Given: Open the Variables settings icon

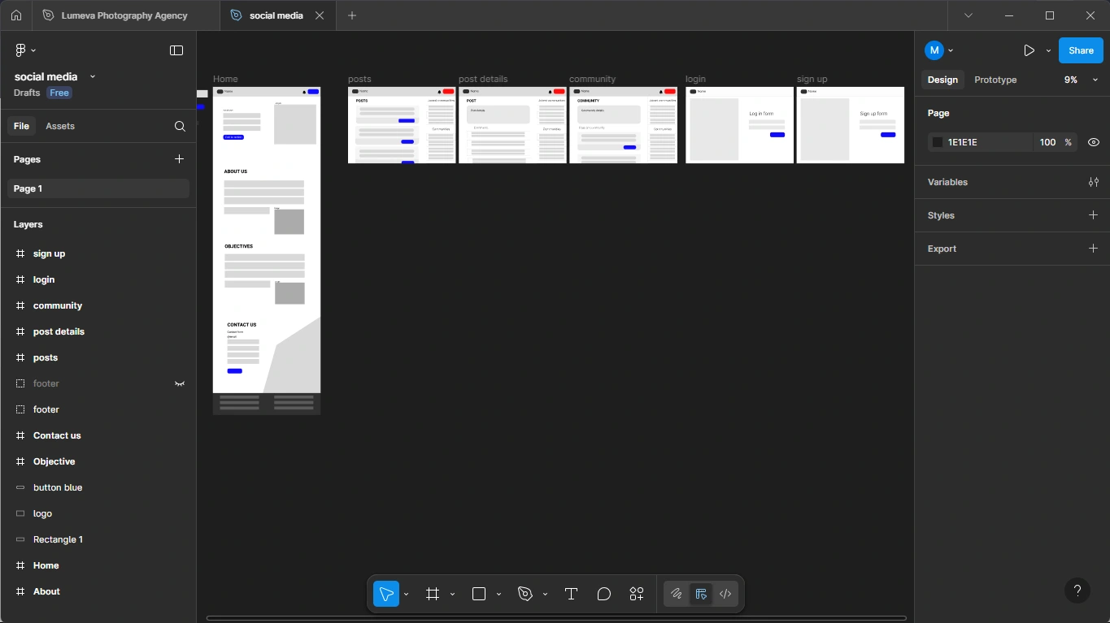Looking at the screenshot, I should (1094, 182).
